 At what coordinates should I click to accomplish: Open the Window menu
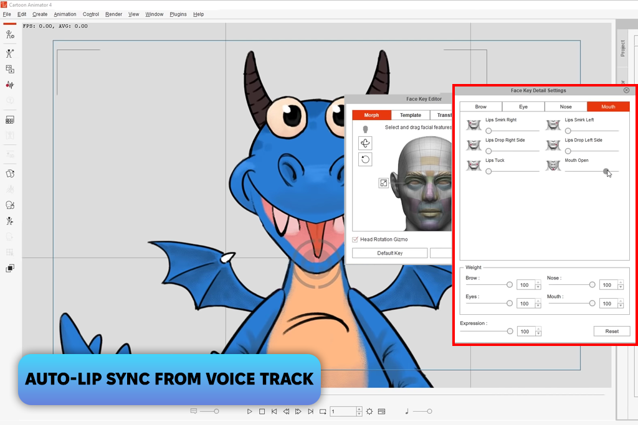(155, 14)
